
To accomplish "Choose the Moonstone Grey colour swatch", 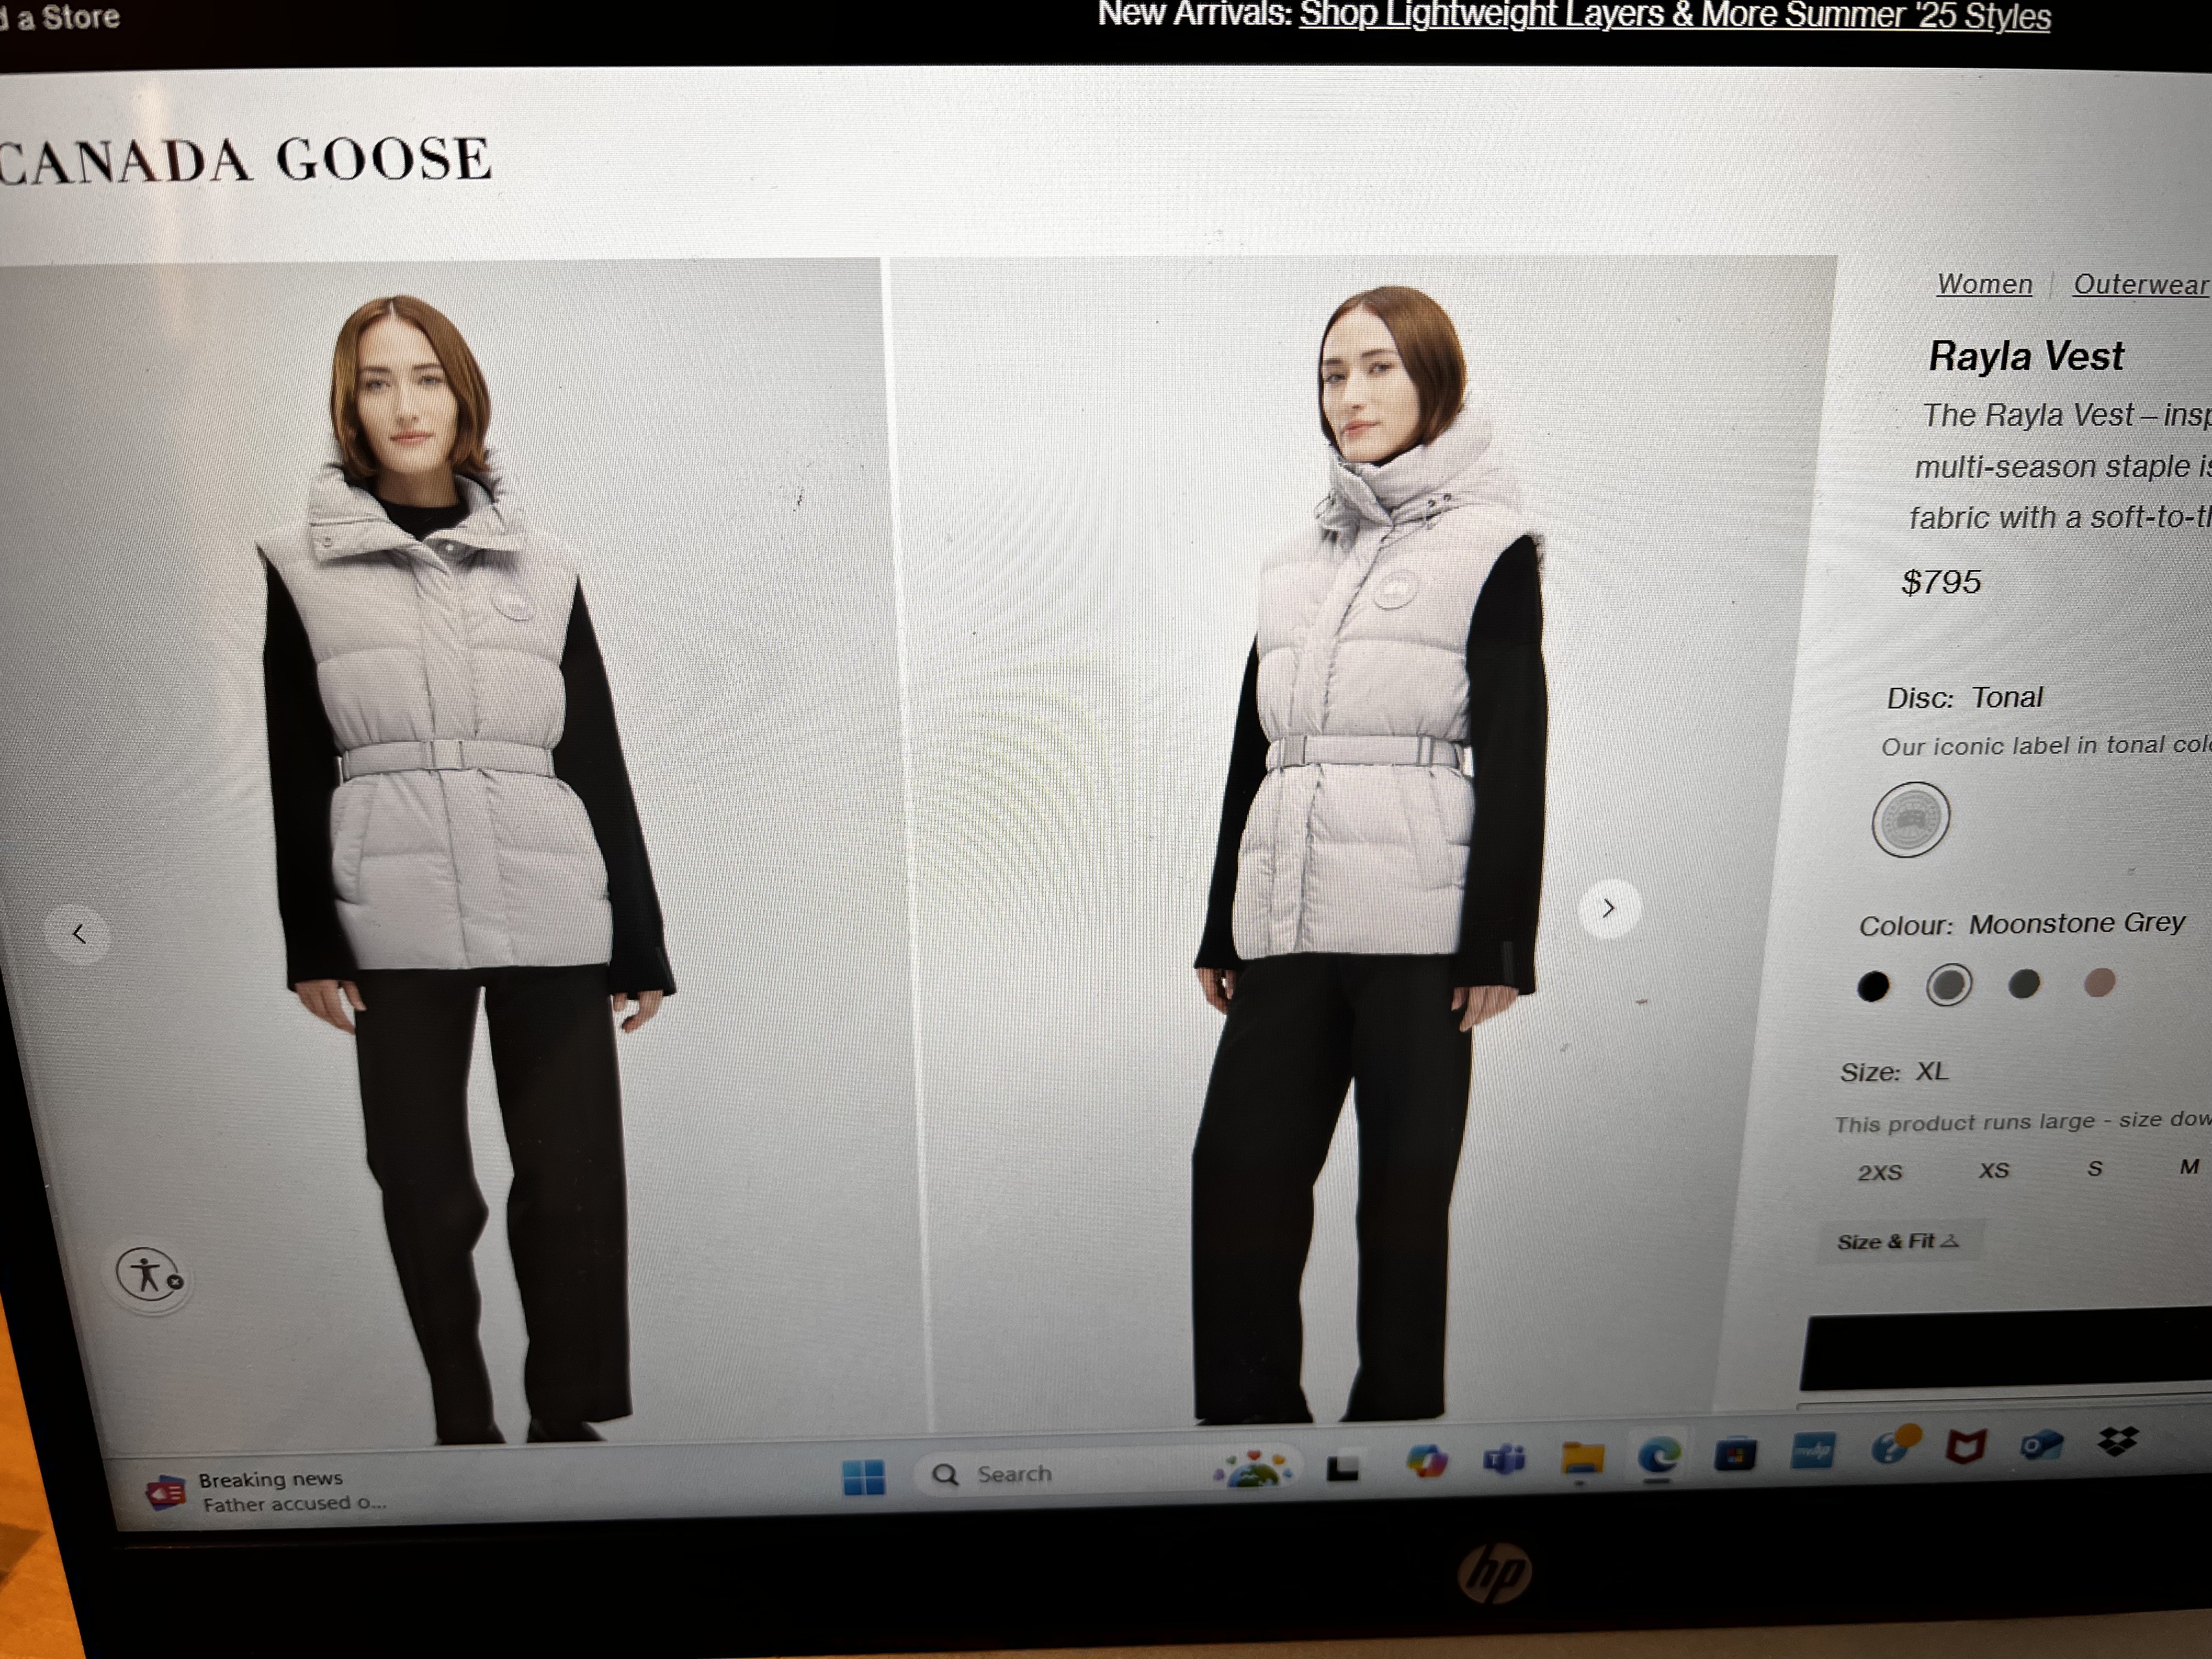I will tap(1948, 985).
